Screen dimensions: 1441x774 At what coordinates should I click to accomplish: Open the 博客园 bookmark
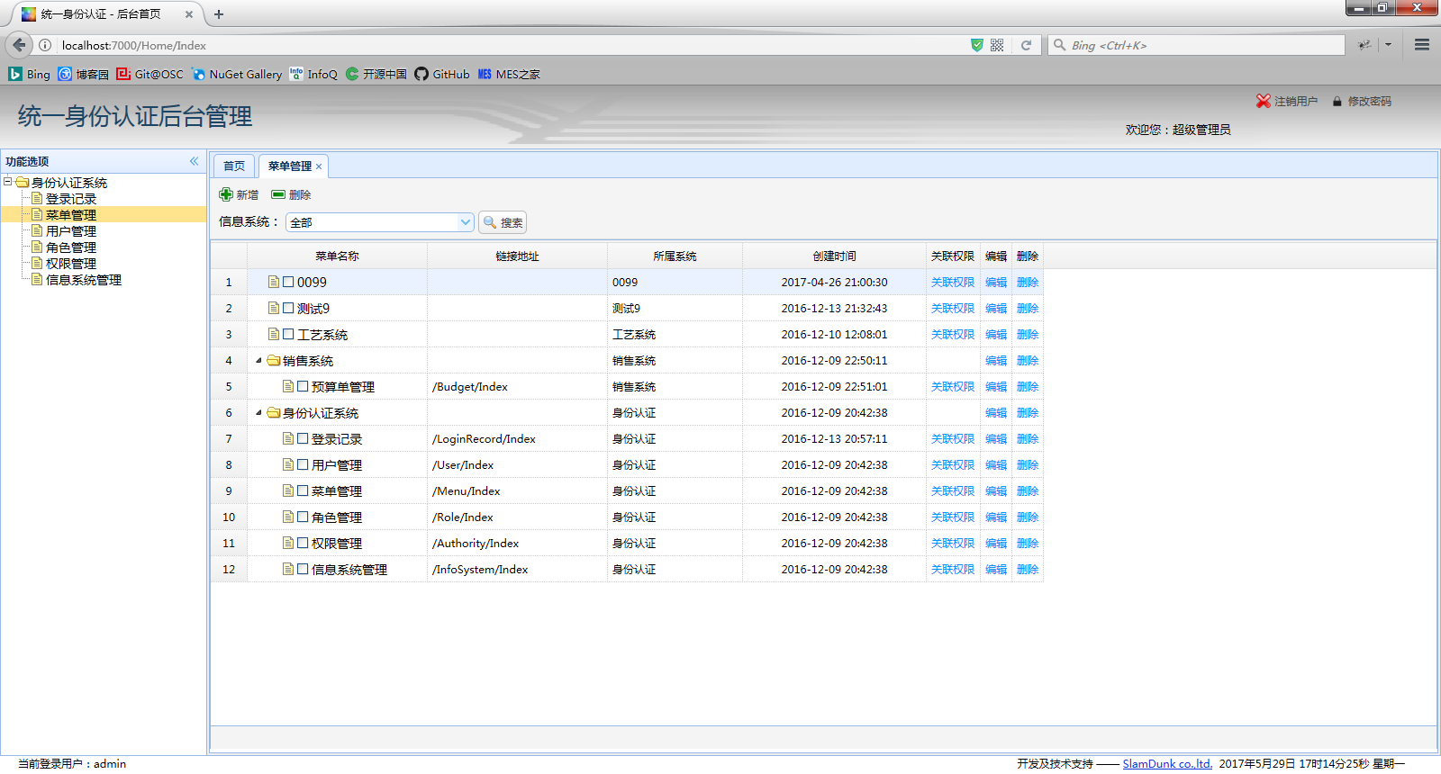83,74
